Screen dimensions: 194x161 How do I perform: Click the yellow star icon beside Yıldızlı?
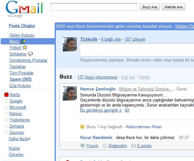point(25,47)
